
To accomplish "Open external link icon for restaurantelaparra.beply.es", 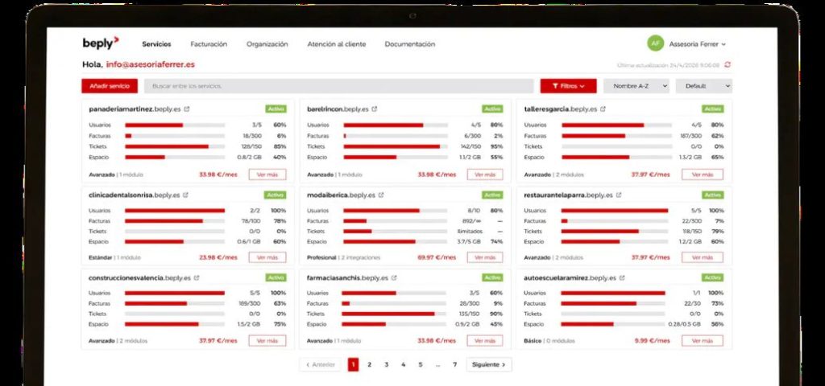I will click(619, 195).
